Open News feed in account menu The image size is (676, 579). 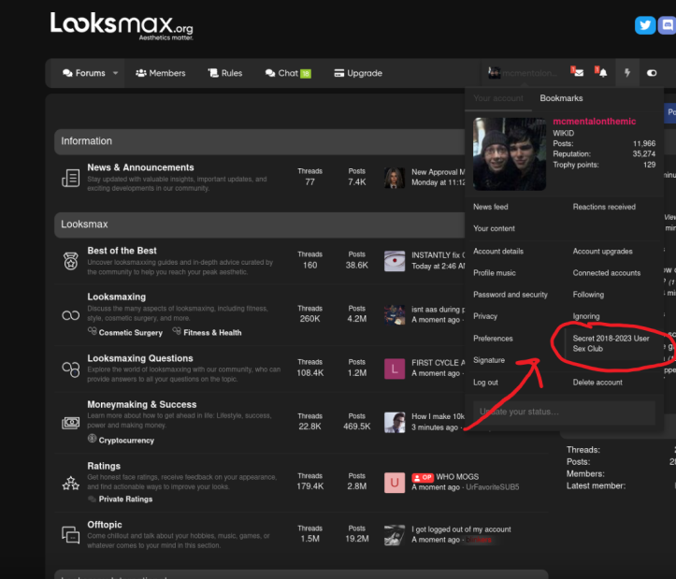coord(491,207)
